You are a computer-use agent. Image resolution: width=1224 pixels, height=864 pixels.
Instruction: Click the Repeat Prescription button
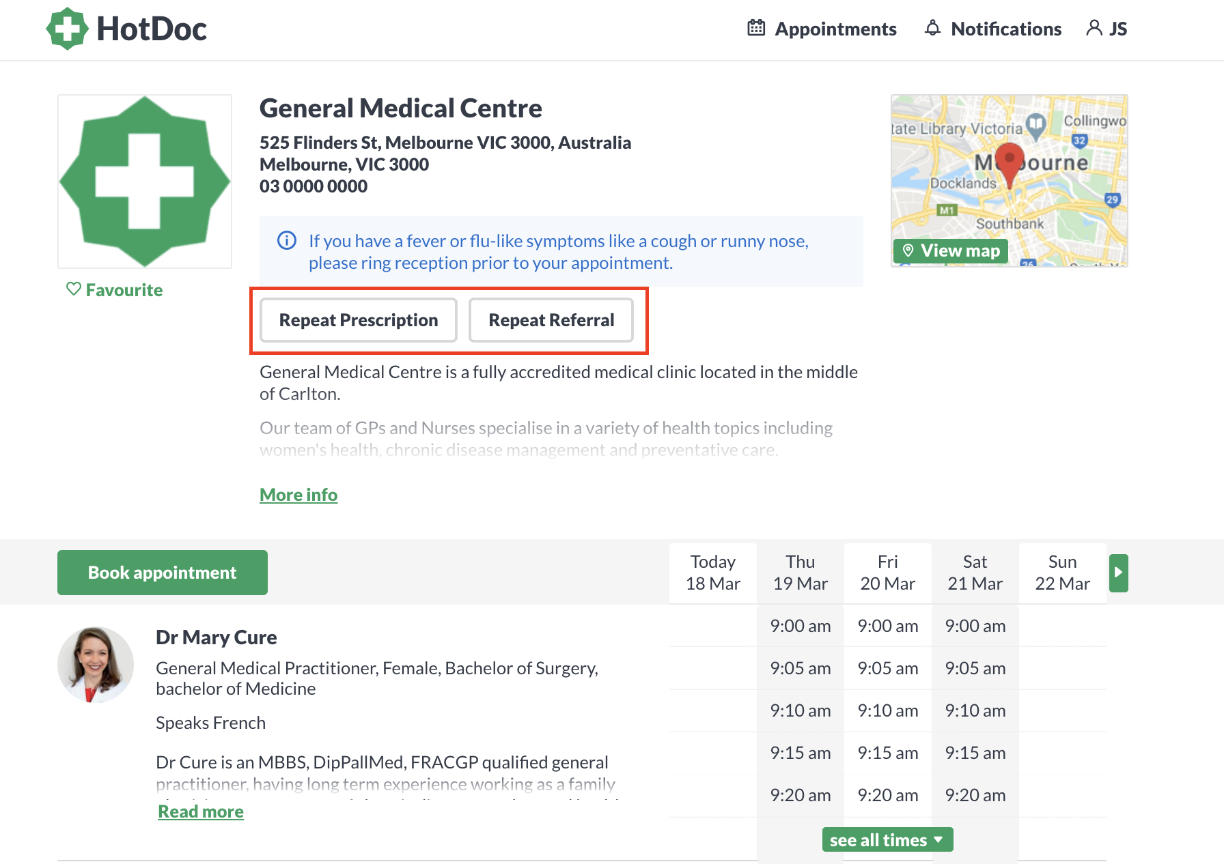(359, 320)
